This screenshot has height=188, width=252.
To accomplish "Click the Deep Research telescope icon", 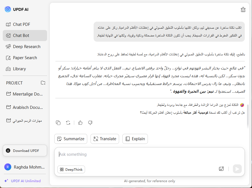I will tap(8, 47).
